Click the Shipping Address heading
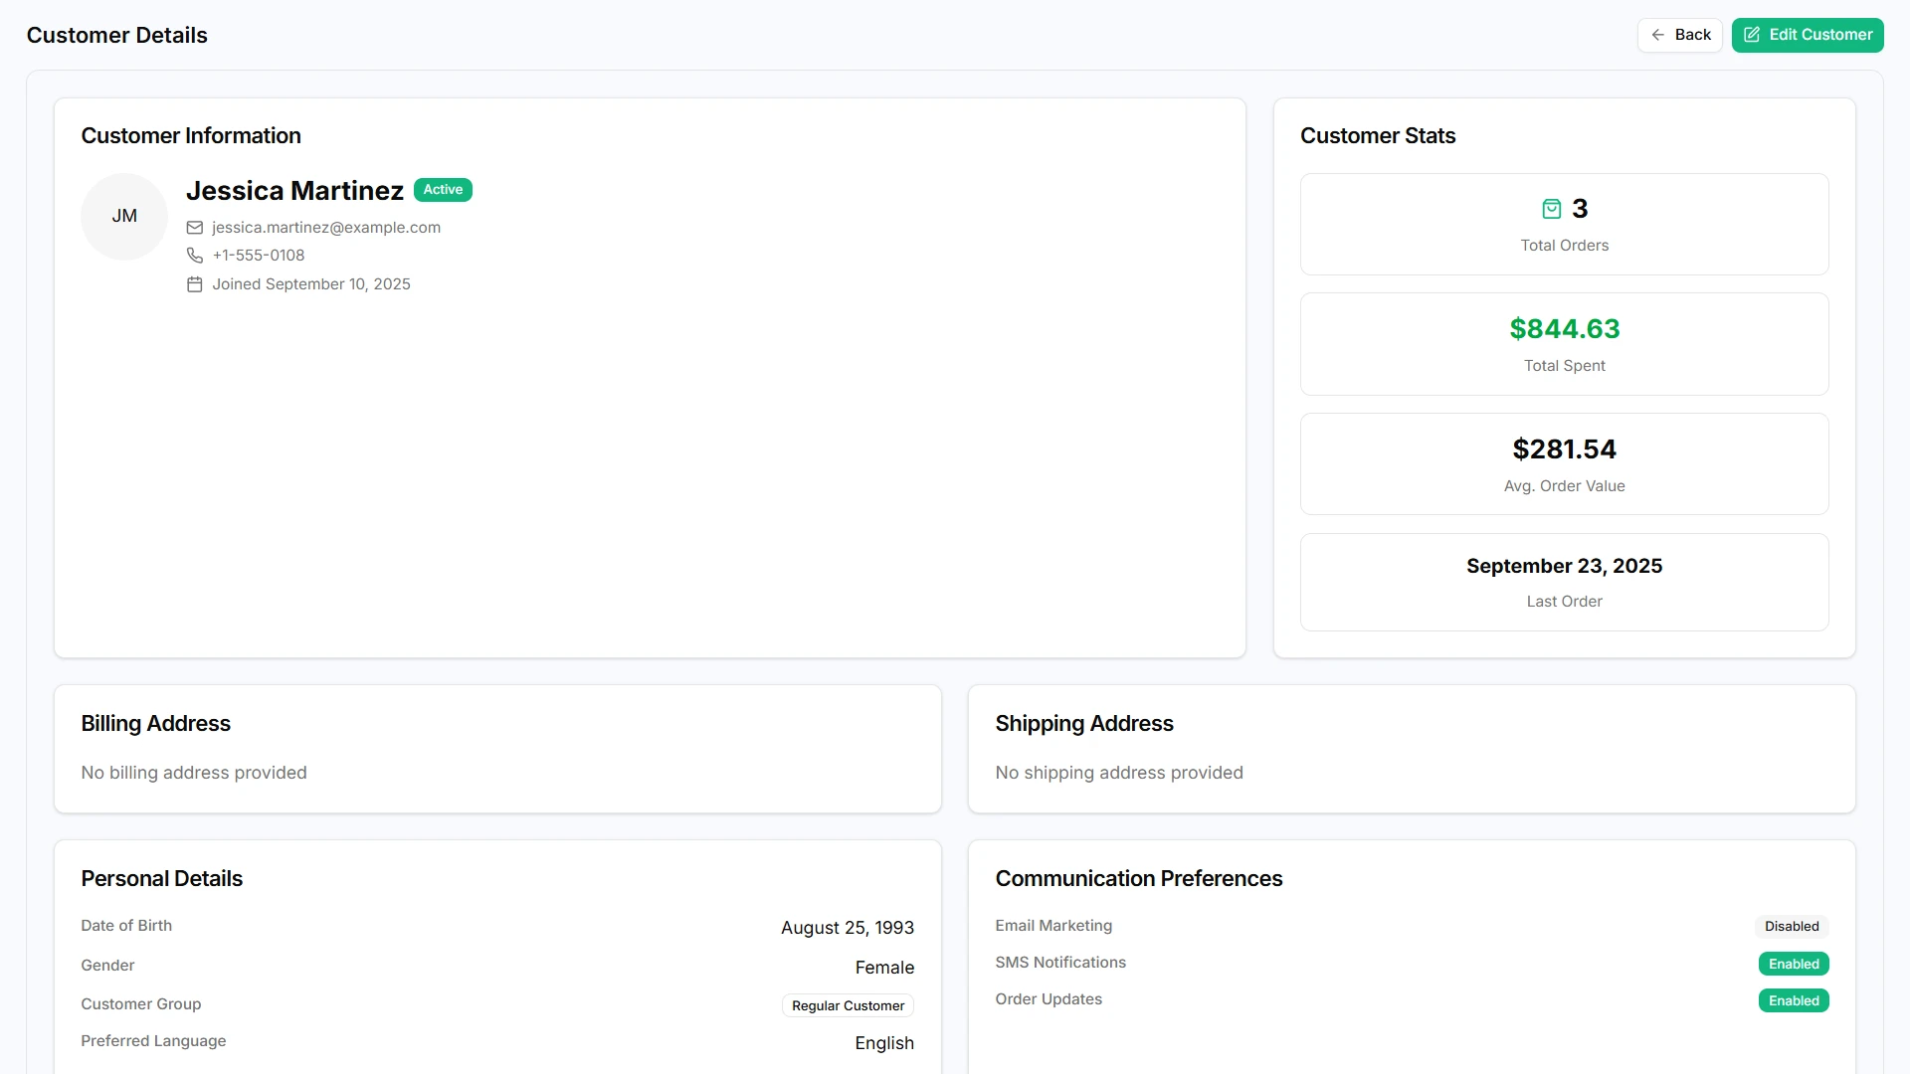This screenshot has height=1074, width=1910. 1084,724
